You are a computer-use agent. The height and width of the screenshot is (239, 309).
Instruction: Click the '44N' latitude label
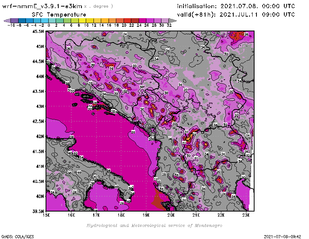coord(40,76)
